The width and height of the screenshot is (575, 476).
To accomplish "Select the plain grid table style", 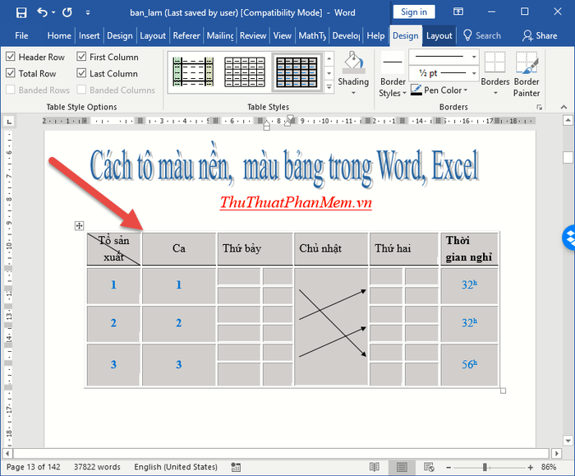I will click(245, 72).
